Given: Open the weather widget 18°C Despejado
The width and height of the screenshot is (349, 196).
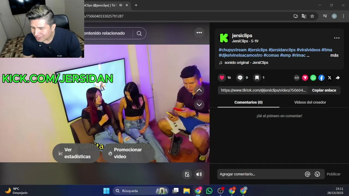Looking at the screenshot, I should [16, 191].
